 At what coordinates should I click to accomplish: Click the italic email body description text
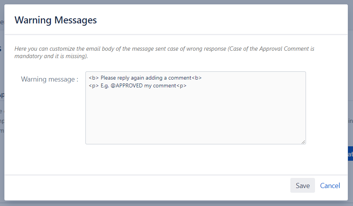[164, 52]
